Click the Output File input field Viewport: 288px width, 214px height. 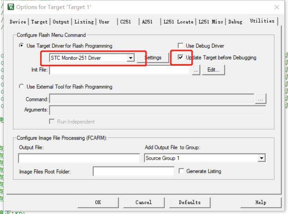click(79, 158)
